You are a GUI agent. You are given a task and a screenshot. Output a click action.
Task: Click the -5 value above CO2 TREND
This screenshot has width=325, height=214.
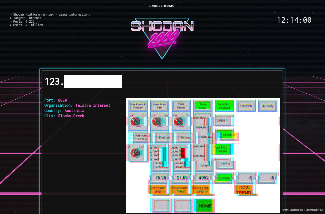246,178
